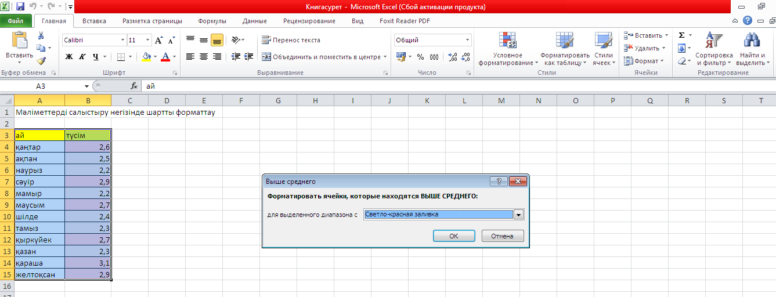This screenshot has height=297, width=776.
Task: Open the Name Box dropdown arrow
Action: 86,86
